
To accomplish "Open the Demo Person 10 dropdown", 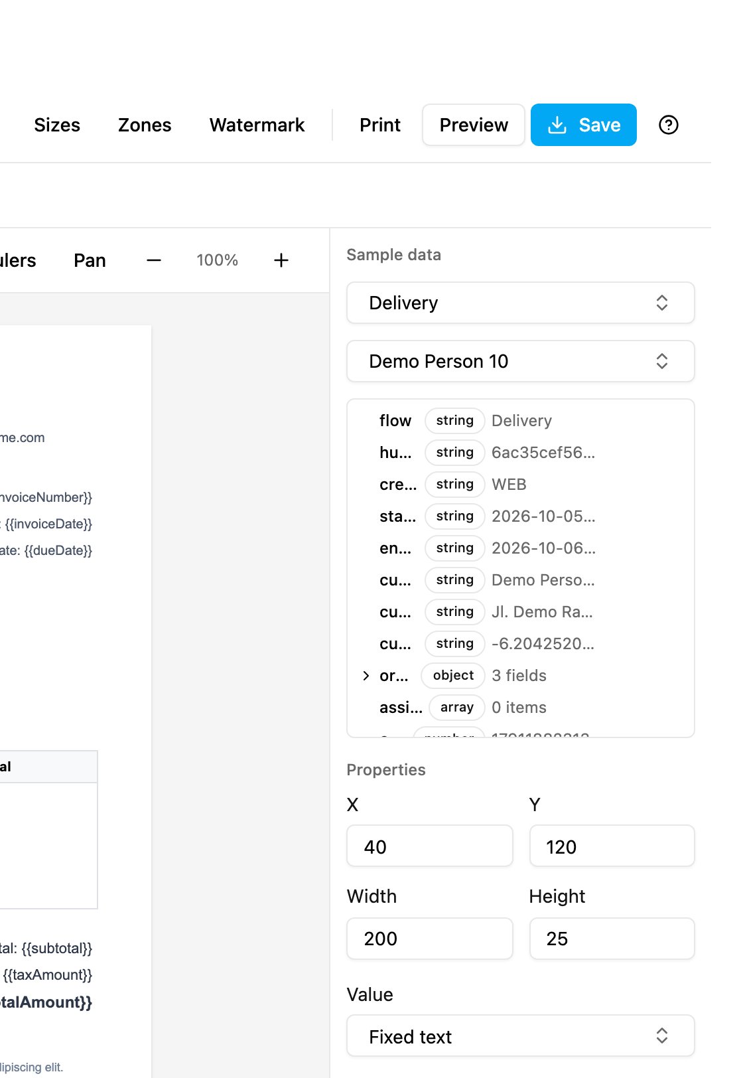I will click(x=521, y=361).
